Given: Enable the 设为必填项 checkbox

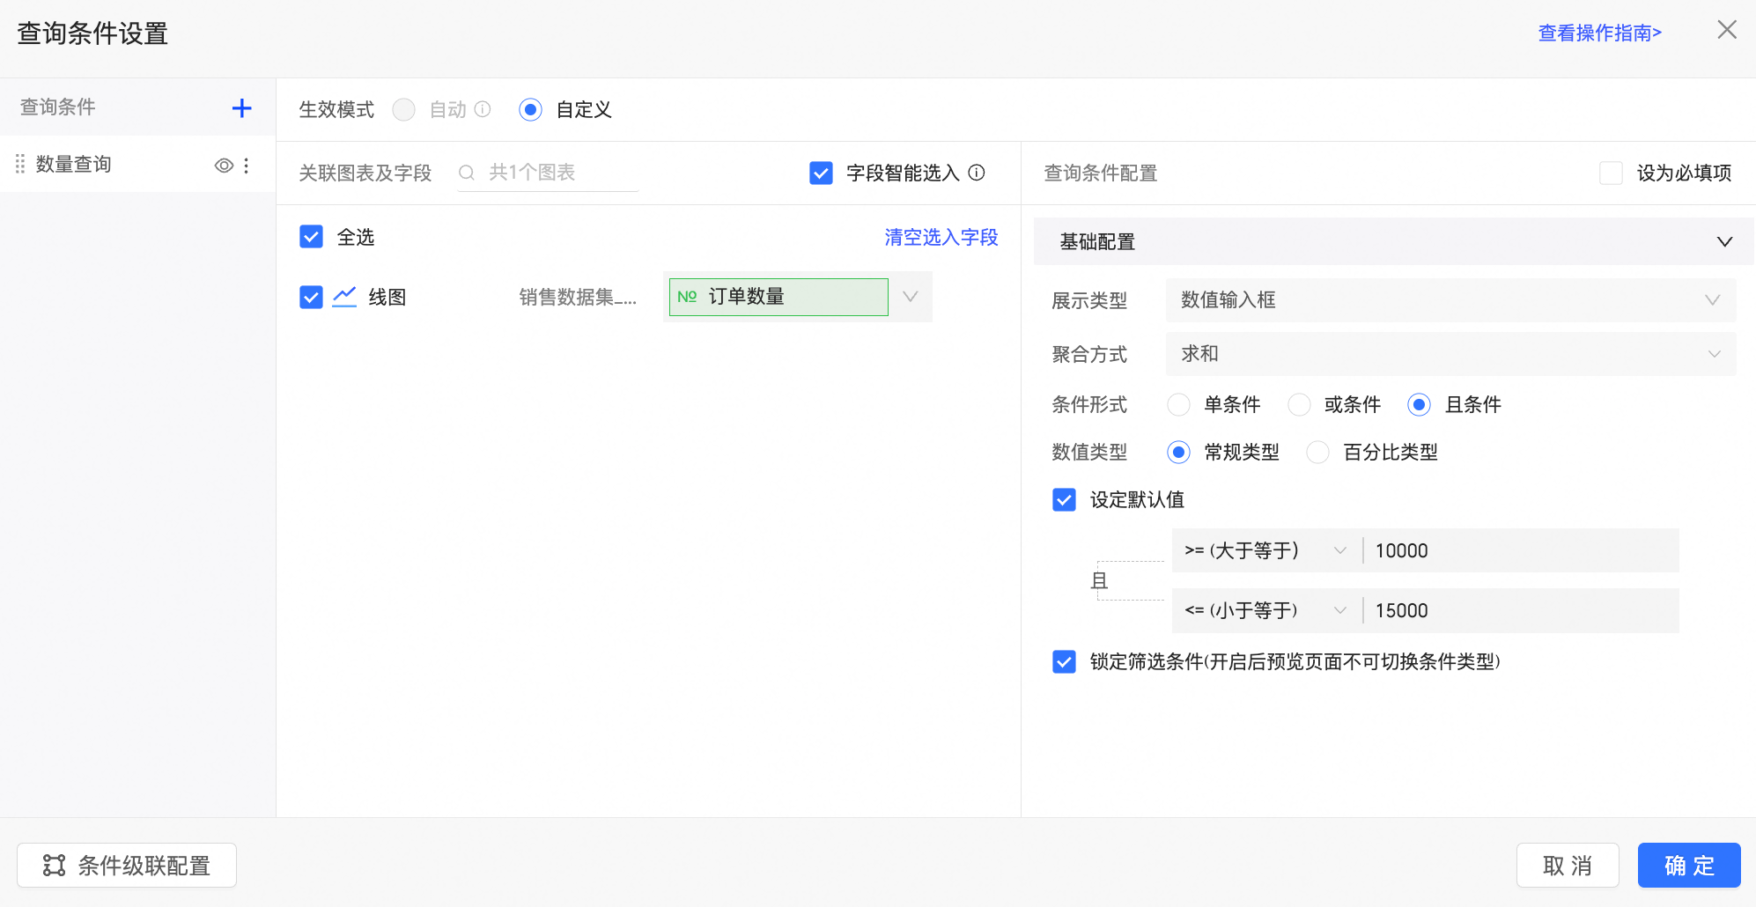Looking at the screenshot, I should (x=1611, y=173).
